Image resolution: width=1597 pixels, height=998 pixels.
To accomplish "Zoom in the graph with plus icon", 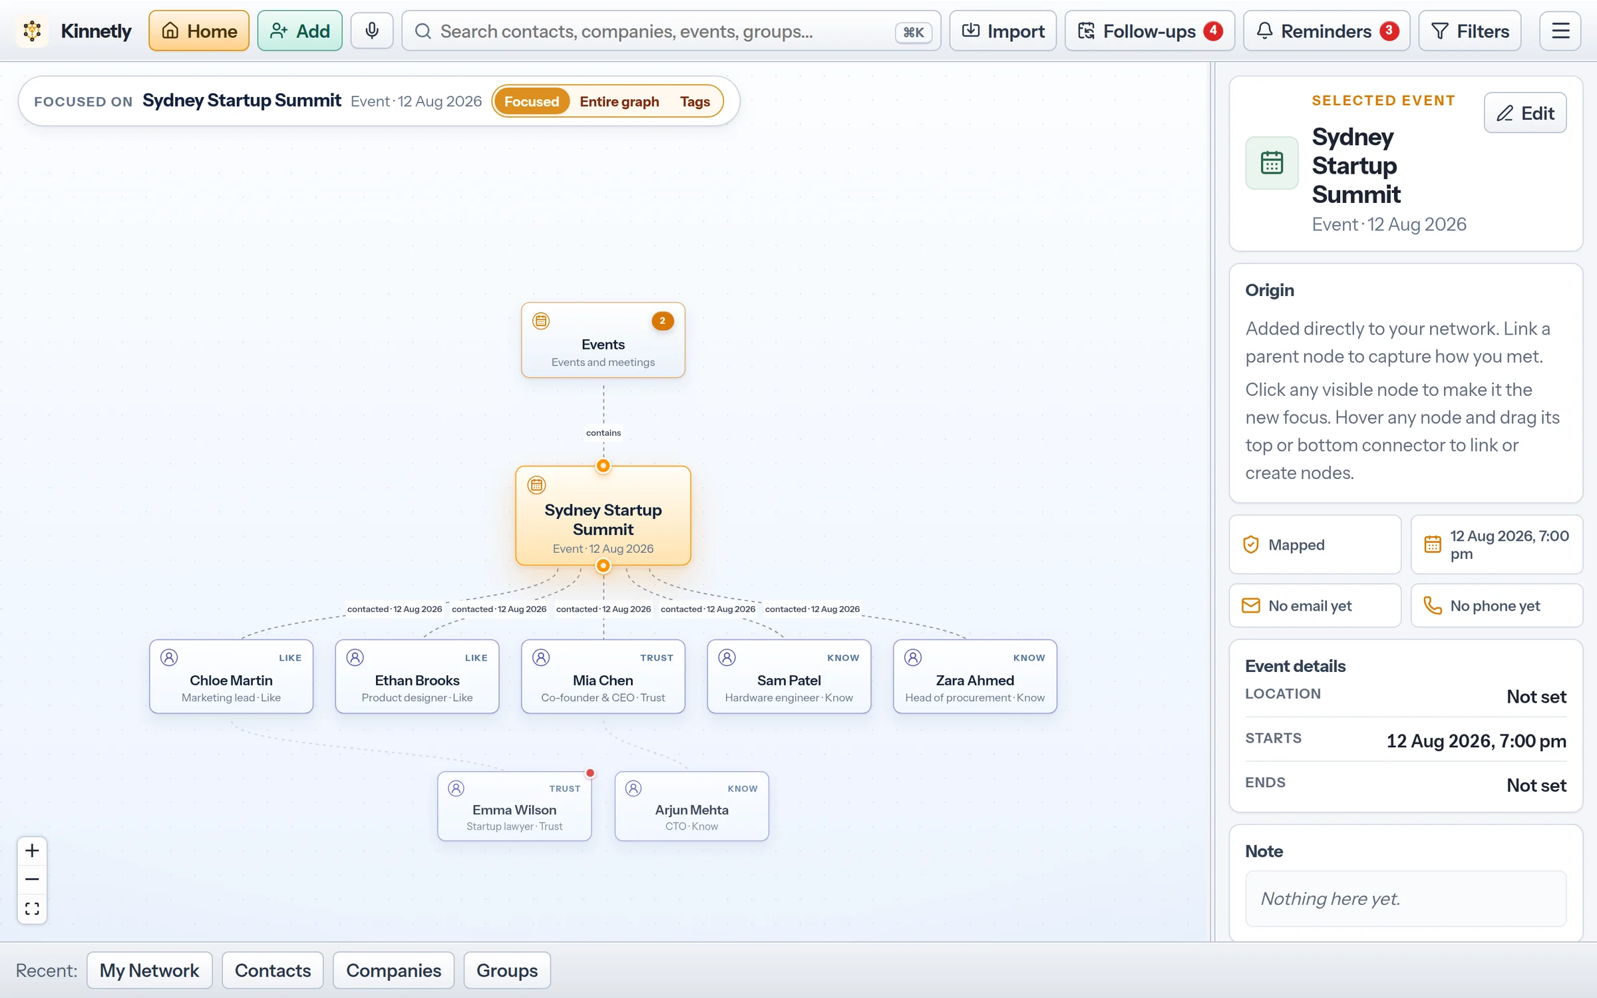I will pyautogui.click(x=32, y=850).
